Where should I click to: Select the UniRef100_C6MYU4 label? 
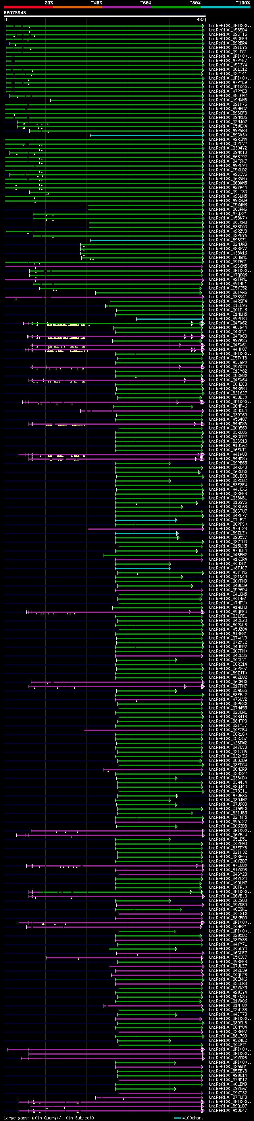click(228, 1027)
